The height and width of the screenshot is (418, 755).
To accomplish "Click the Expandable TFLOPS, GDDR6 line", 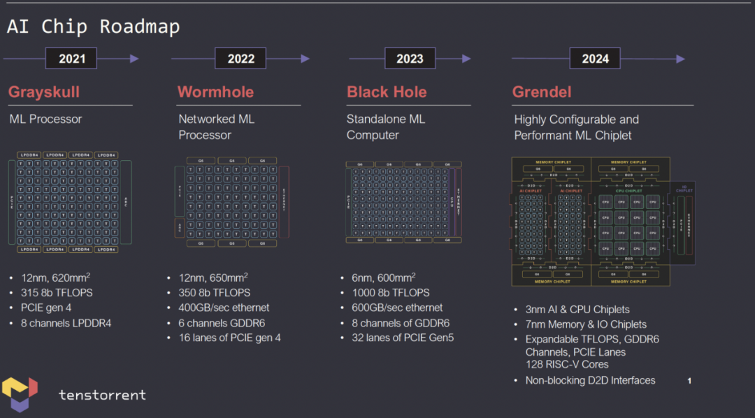I will [x=592, y=339].
